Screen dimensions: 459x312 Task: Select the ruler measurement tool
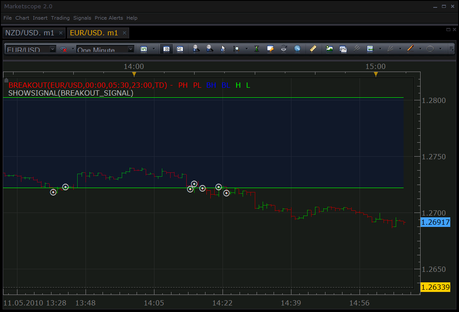313,49
